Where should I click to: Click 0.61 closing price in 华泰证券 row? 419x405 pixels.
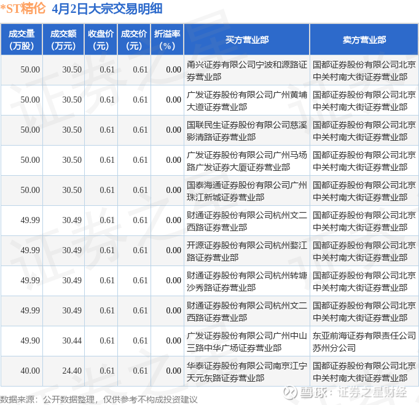click(107, 371)
